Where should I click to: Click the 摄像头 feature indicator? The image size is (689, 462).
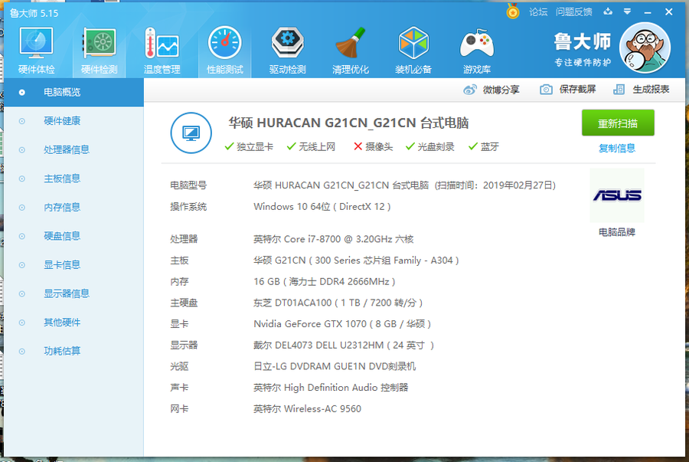point(373,147)
